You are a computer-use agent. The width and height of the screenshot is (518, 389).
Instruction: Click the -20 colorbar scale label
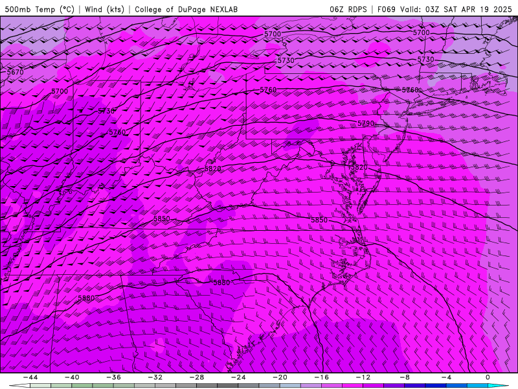tap(280, 377)
